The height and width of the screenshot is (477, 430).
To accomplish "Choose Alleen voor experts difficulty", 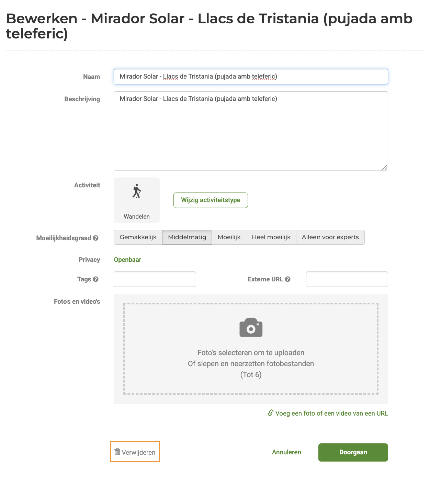I will point(330,237).
